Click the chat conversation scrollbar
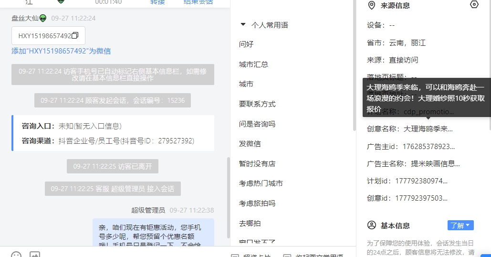This screenshot has height=257, width=491. (228, 197)
